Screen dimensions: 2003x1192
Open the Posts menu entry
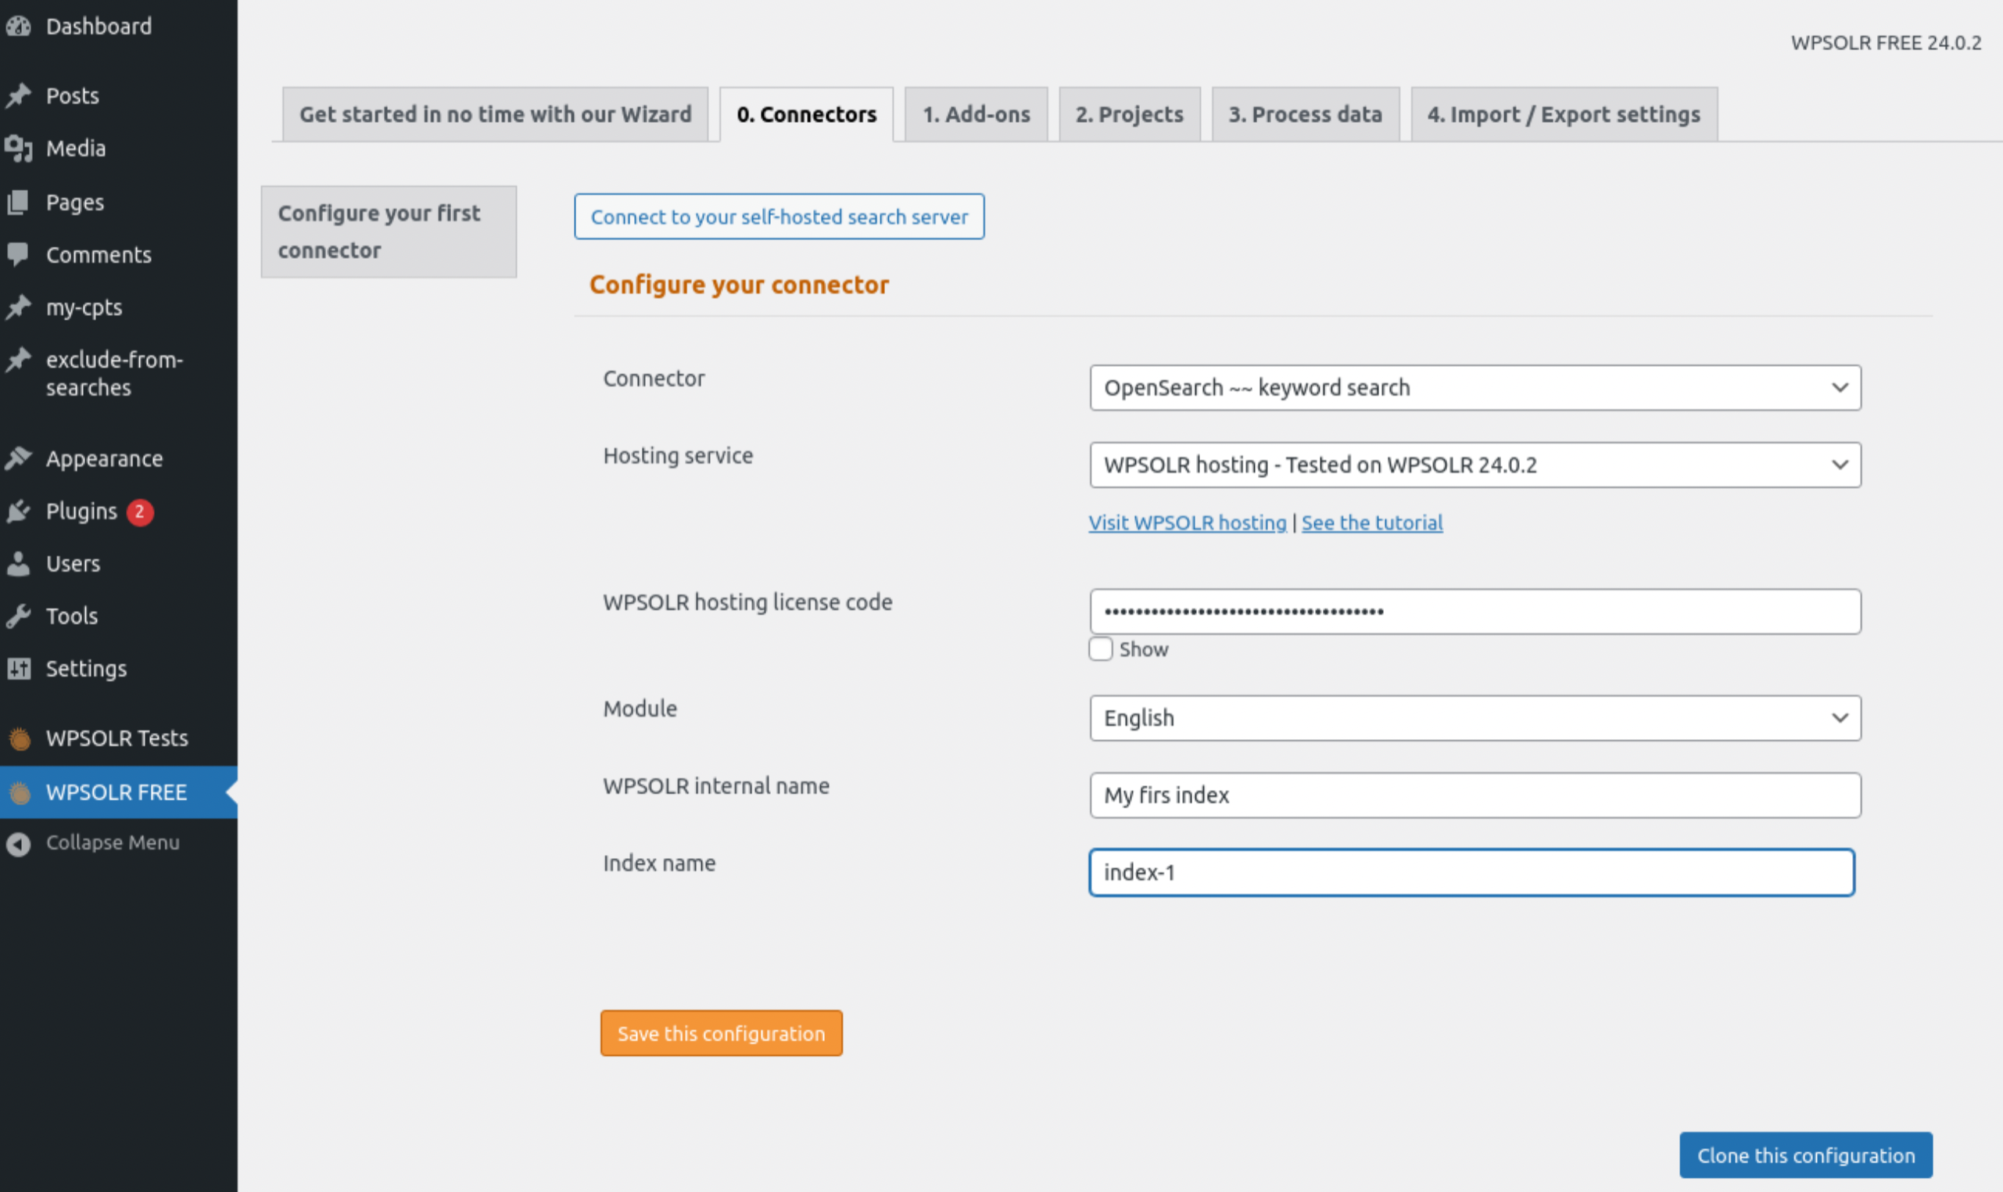tap(72, 95)
